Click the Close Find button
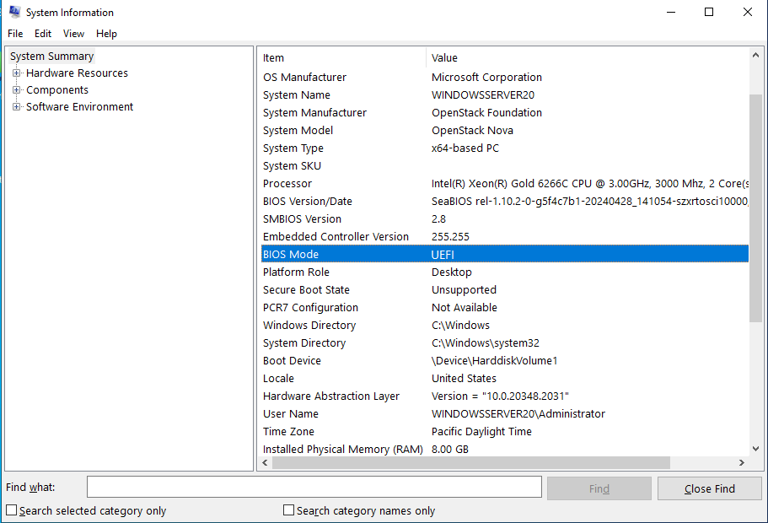The width and height of the screenshot is (768, 523). [709, 488]
